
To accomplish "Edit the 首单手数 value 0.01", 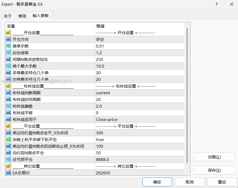I will pos(139,46).
